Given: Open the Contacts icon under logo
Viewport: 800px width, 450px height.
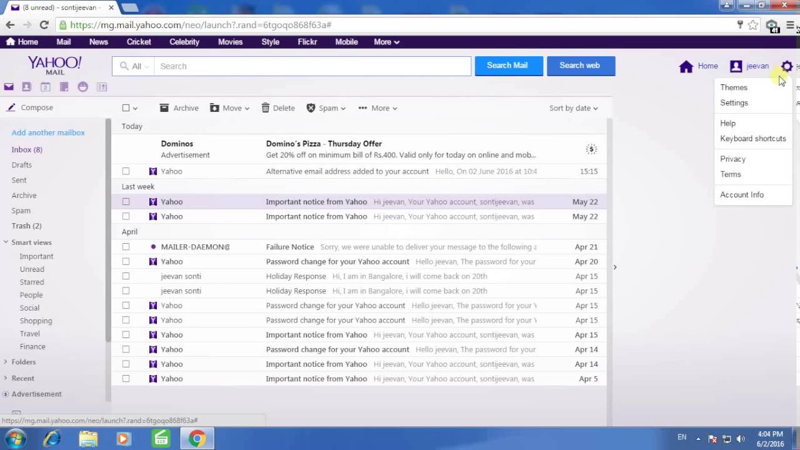Looking at the screenshot, I should [26, 87].
